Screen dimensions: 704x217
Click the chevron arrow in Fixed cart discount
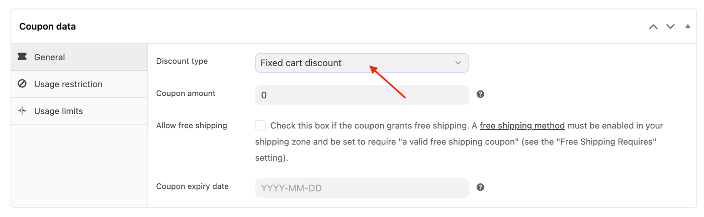click(x=458, y=63)
